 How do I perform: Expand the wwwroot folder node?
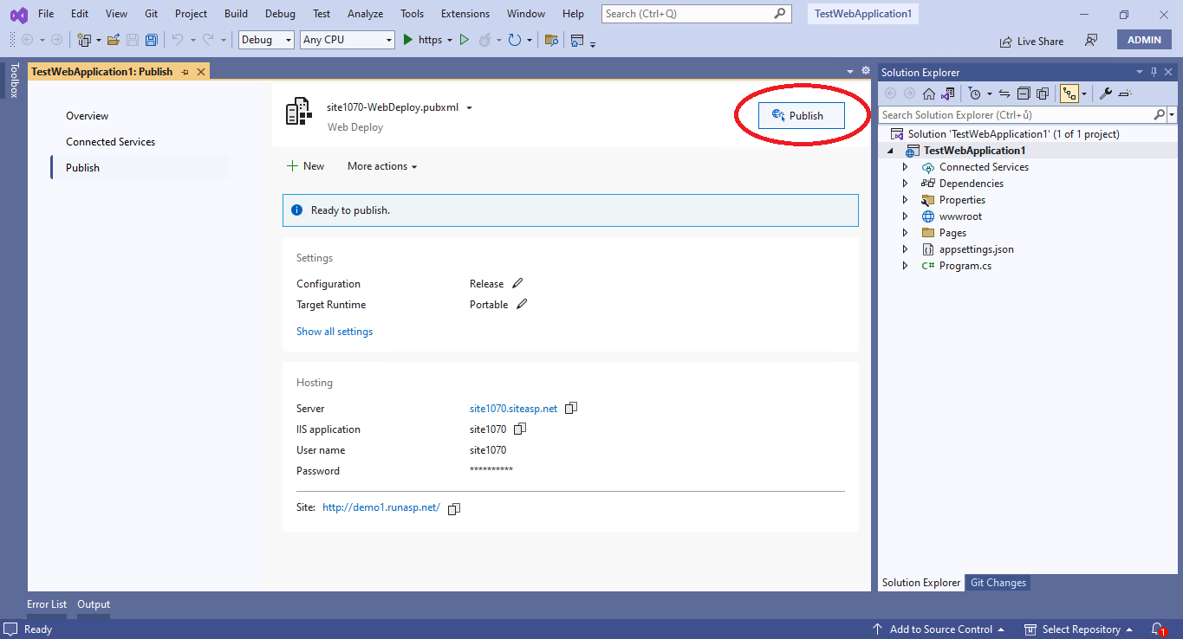(x=905, y=216)
